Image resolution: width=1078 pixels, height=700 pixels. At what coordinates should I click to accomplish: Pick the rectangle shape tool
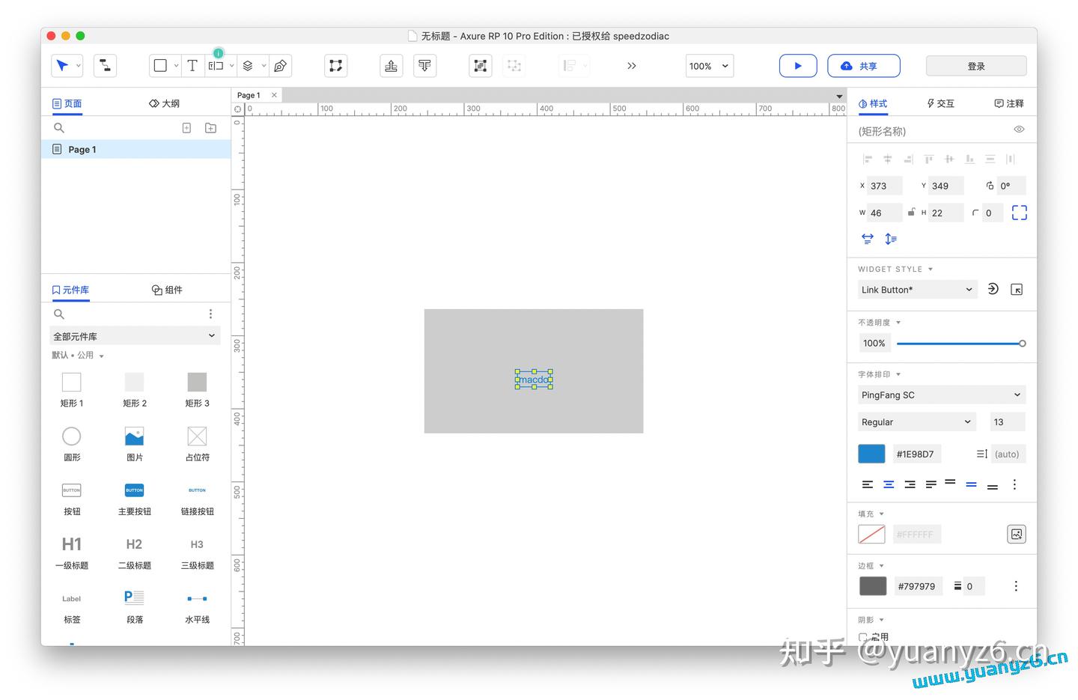click(160, 66)
